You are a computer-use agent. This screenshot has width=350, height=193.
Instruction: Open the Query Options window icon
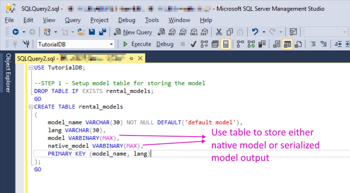coord(215,44)
